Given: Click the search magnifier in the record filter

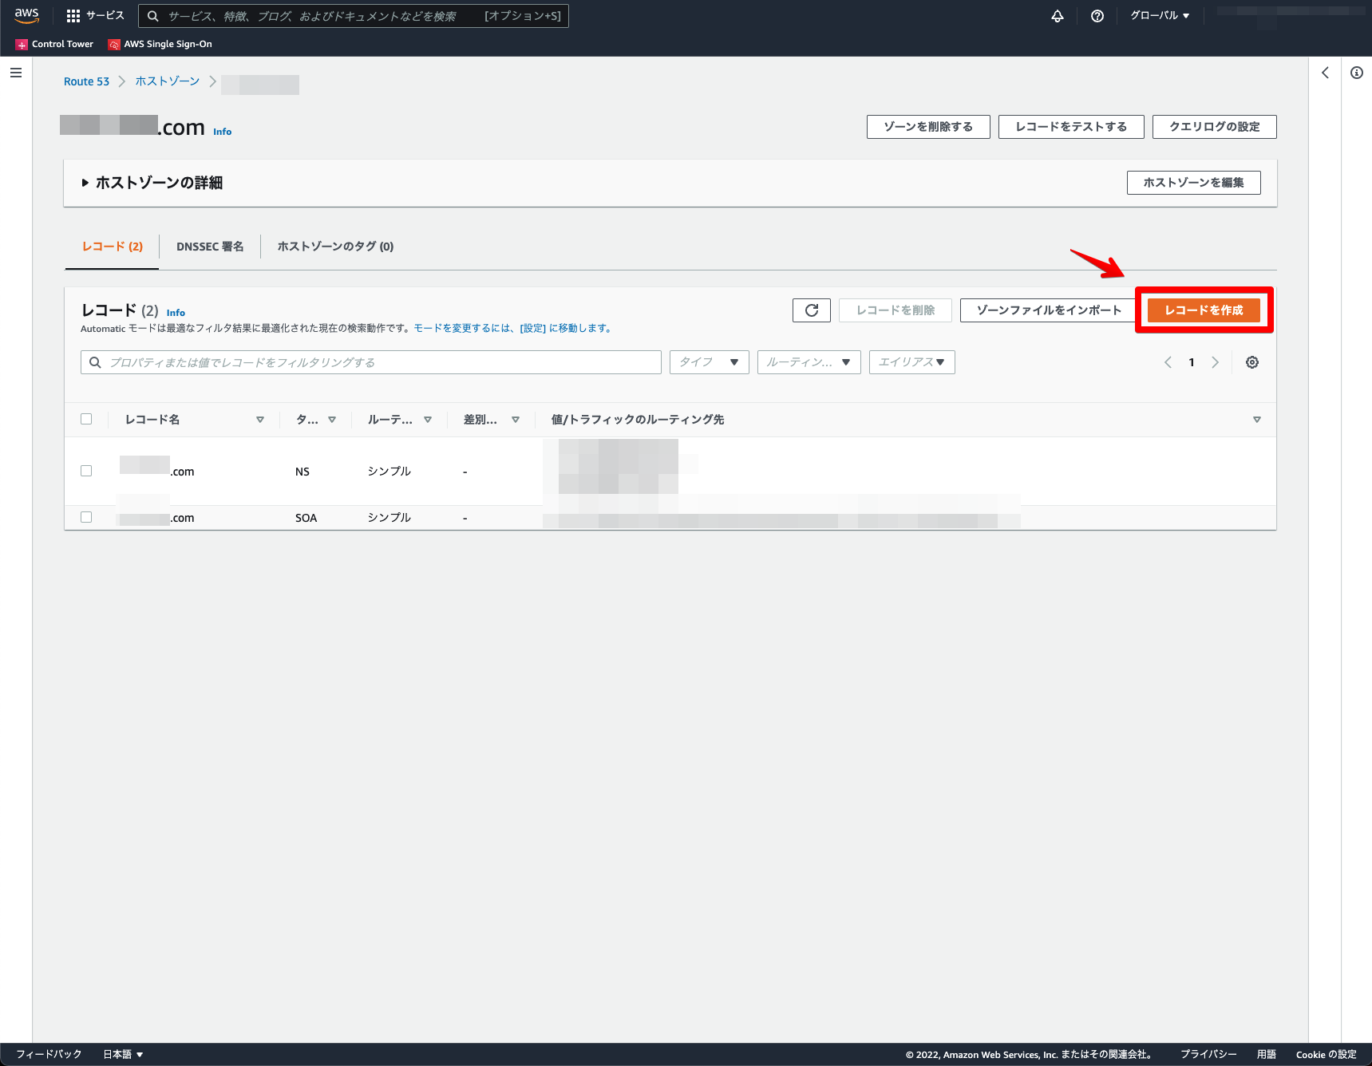Looking at the screenshot, I should [x=95, y=362].
